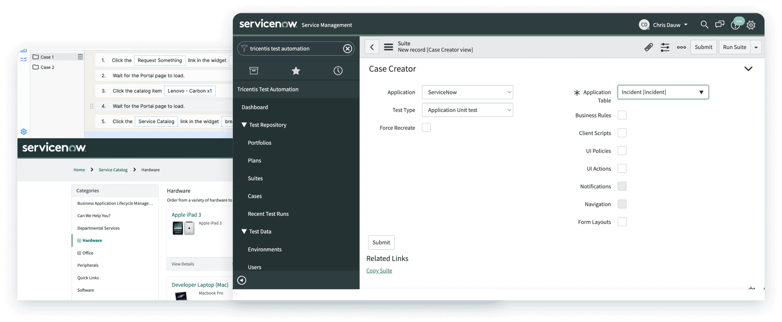Enable the Form Layouts checkbox

622,222
